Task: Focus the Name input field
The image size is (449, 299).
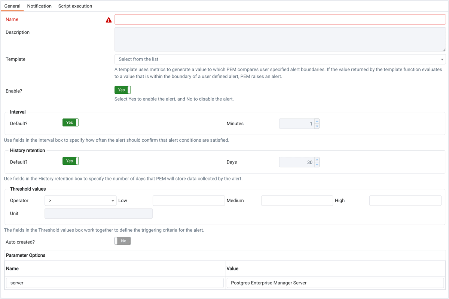Action: (x=280, y=19)
